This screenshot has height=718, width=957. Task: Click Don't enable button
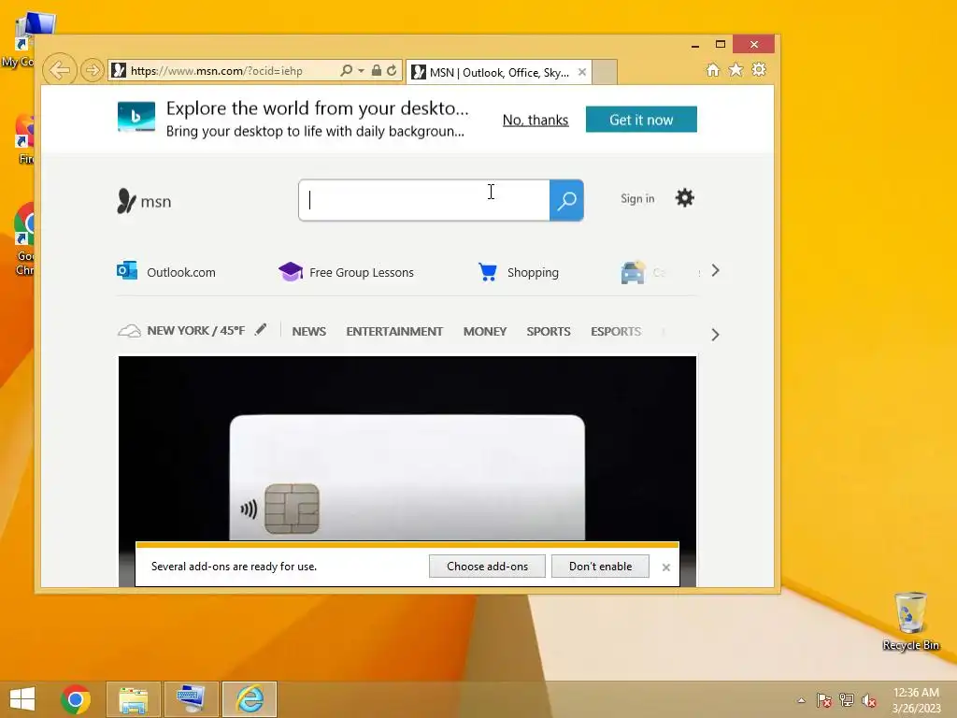click(600, 566)
